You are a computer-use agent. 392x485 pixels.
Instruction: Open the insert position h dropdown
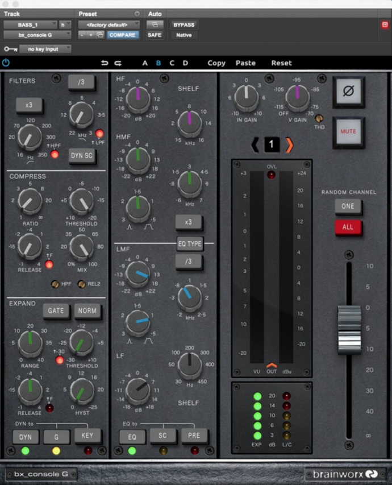(65, 25)
